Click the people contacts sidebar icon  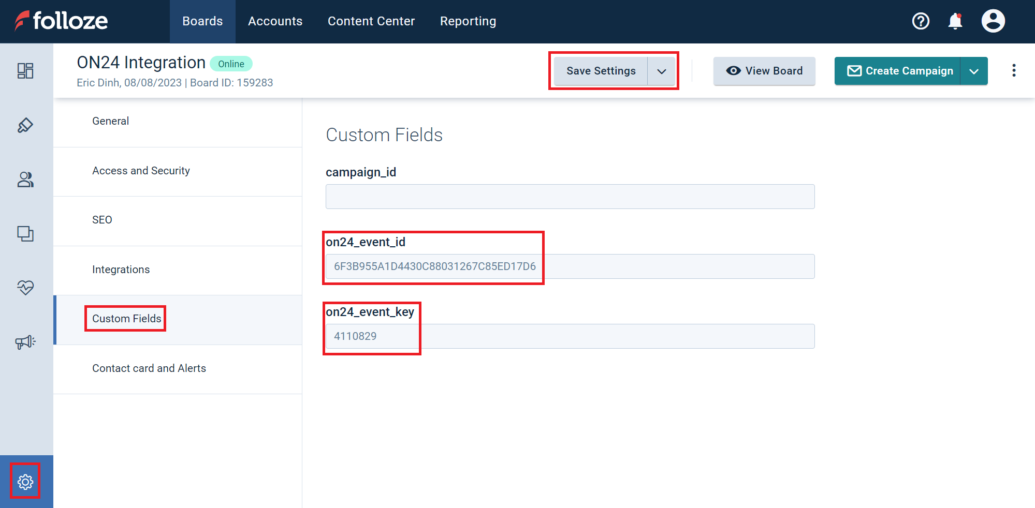[x=25, y=180]
